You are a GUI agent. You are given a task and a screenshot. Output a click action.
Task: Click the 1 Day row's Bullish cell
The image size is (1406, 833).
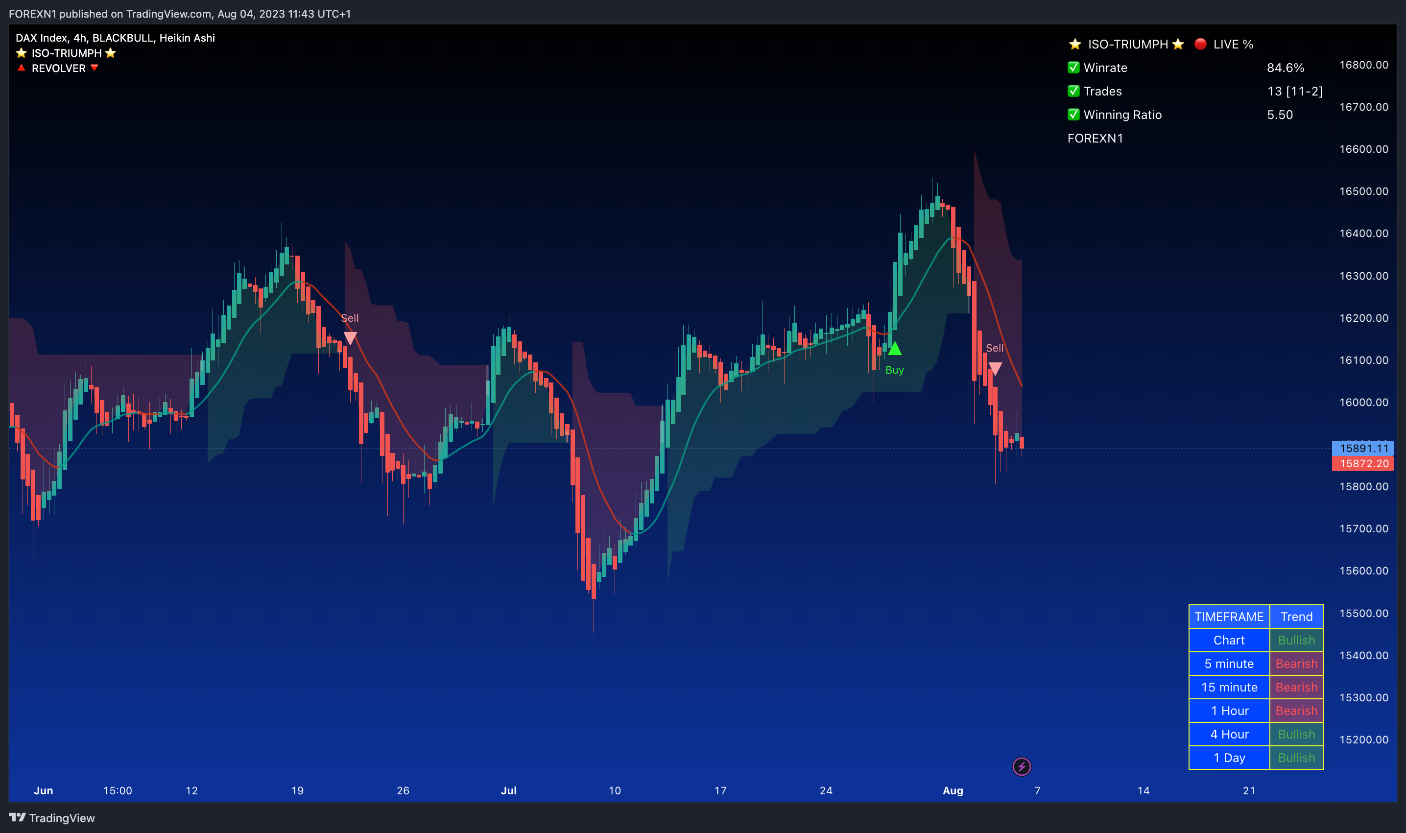1297,758
